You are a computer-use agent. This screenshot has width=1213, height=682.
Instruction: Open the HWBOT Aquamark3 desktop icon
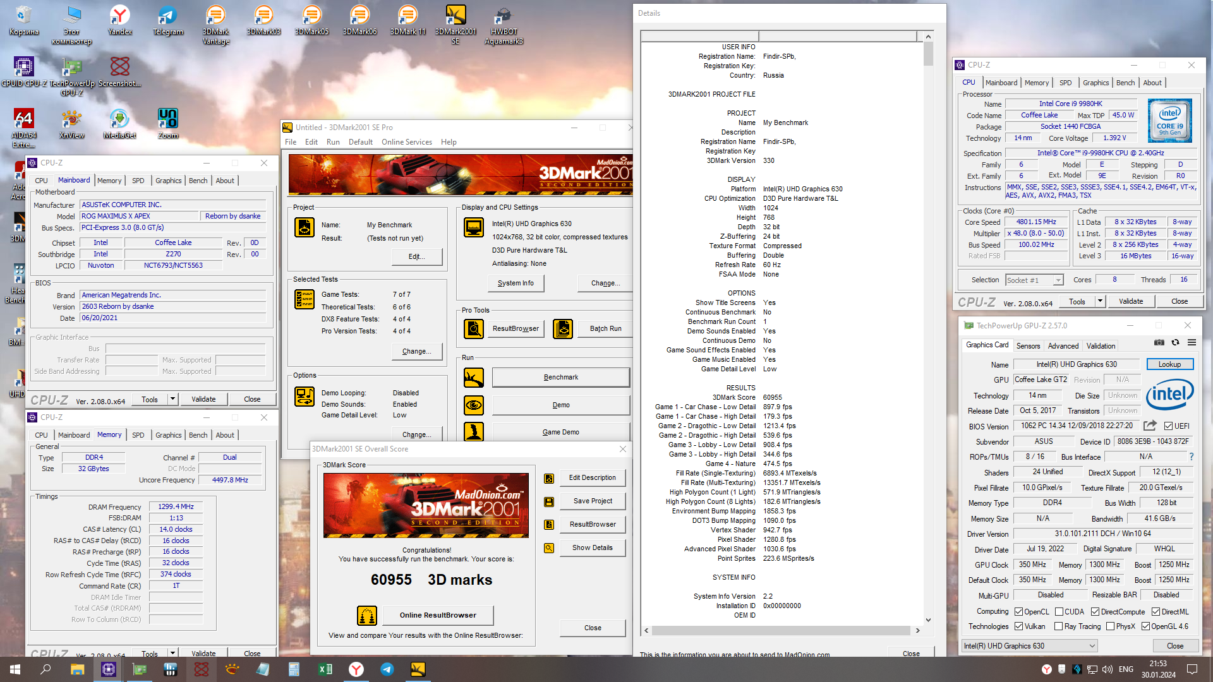(x=504, y=25)
